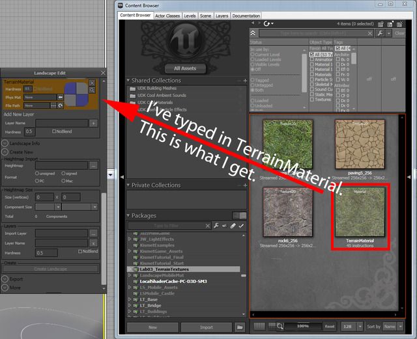This screenshot has height=339, width=417.
Task: Enable NoBlend in Add New Layer
Action: click(54, 131)
